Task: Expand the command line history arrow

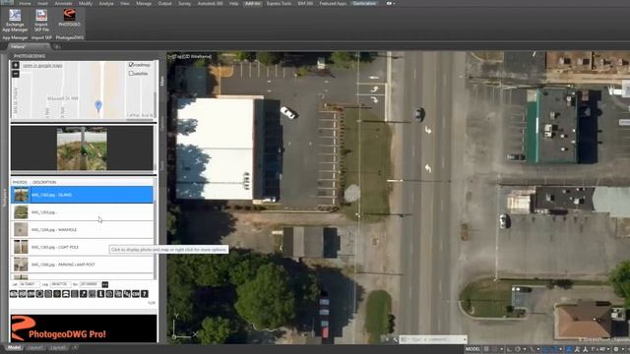Action: (464, 339)
